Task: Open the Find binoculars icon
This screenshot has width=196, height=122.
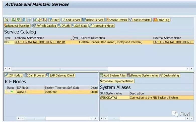Action: (x=24, y=20)
